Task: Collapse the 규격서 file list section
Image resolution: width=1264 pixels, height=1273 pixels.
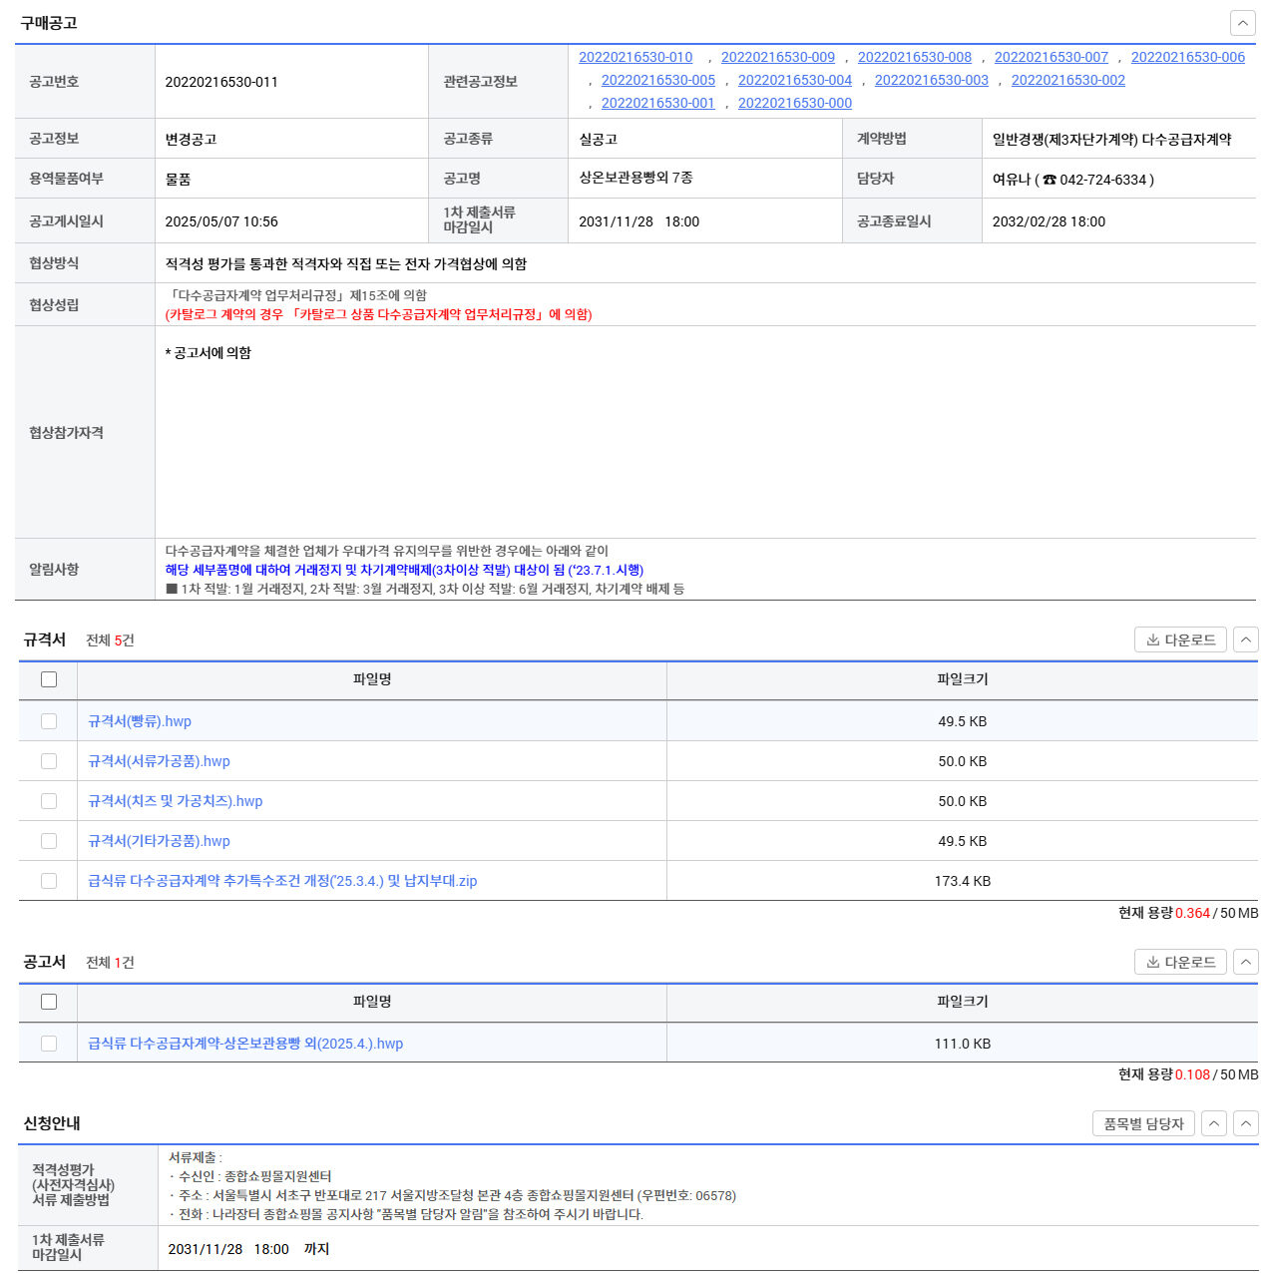Action: [1245, 639]
